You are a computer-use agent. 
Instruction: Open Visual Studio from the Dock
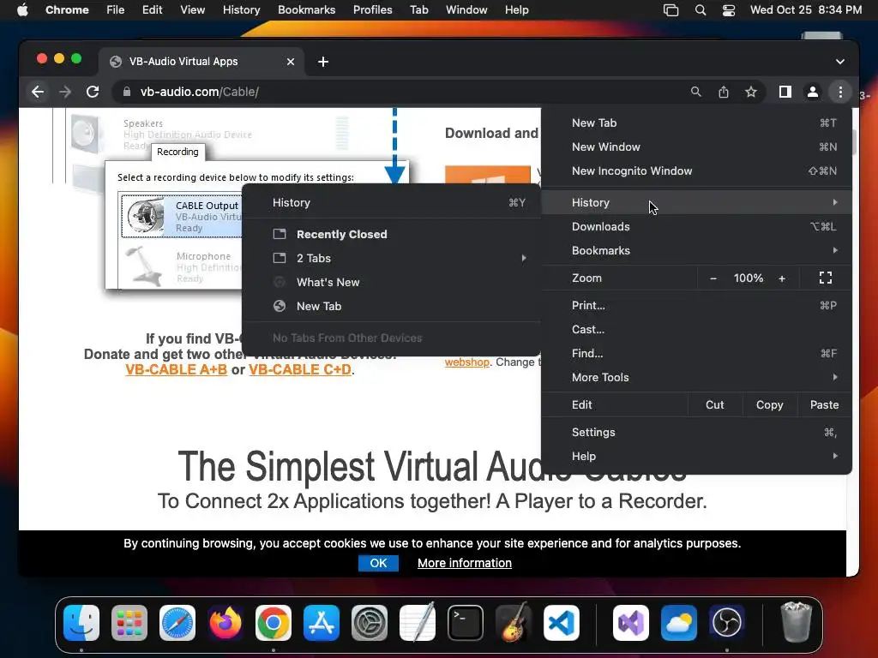pyautogui.click(x=631, y=622)
